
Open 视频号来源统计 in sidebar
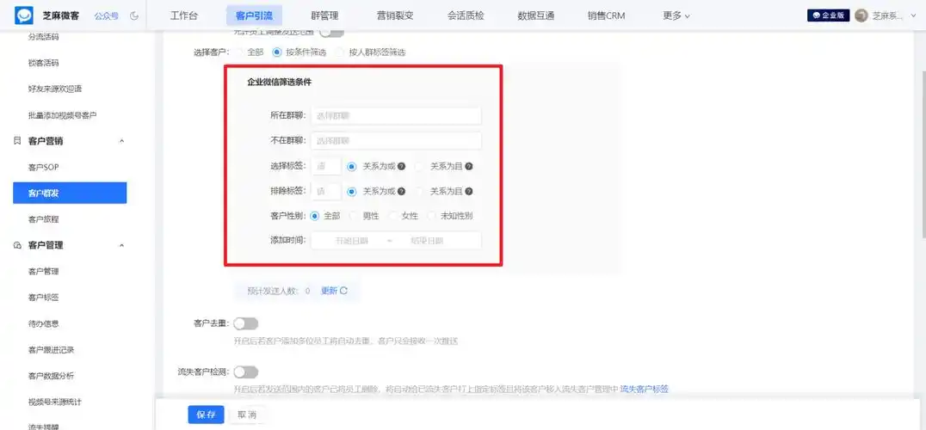point(55,402)
